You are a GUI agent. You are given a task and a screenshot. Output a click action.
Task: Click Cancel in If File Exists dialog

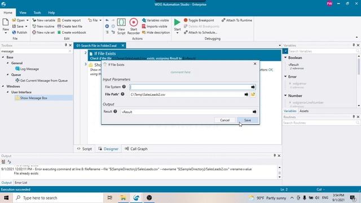coord(224,120)
